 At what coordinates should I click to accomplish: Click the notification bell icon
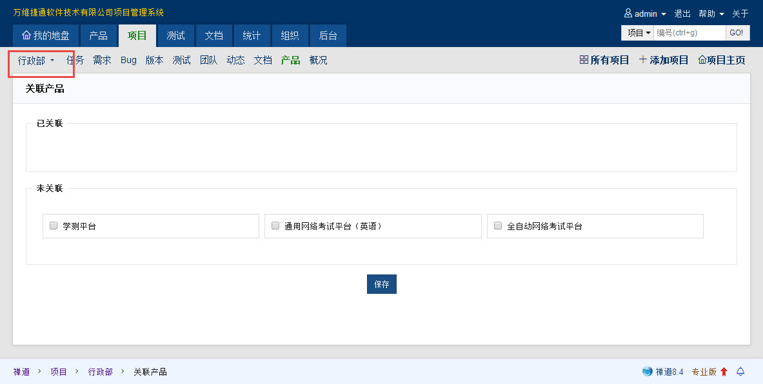(740, 371)
